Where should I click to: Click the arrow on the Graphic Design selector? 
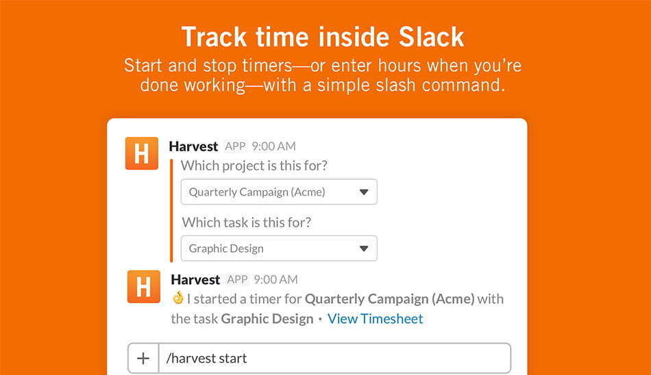coord(364,248)
